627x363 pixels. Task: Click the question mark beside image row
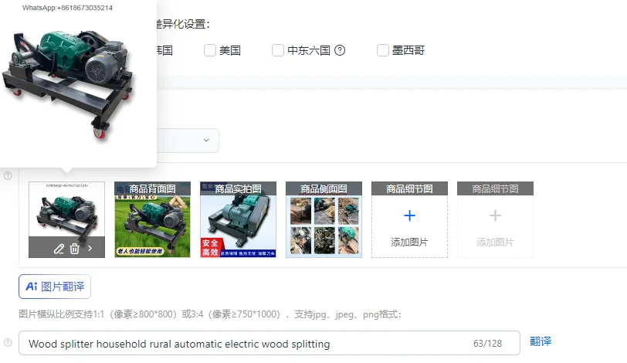[8, 176]
